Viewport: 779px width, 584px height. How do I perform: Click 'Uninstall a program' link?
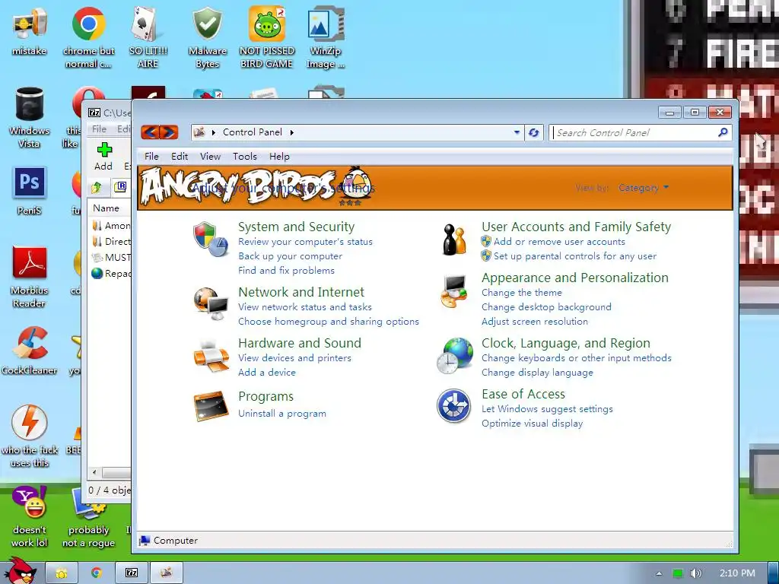(x=282, y=414)
